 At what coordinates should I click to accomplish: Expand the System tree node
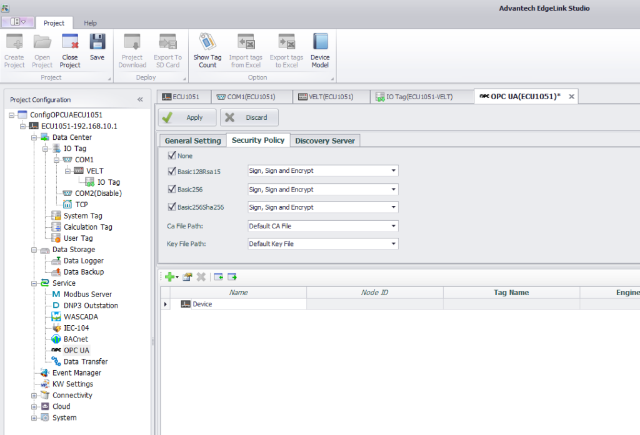[34, 418]
